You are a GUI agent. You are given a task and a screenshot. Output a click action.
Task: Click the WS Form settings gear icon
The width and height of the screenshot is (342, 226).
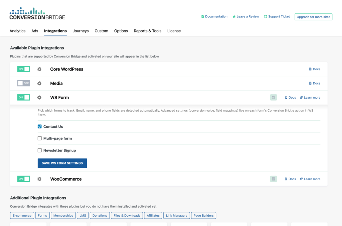39,98
